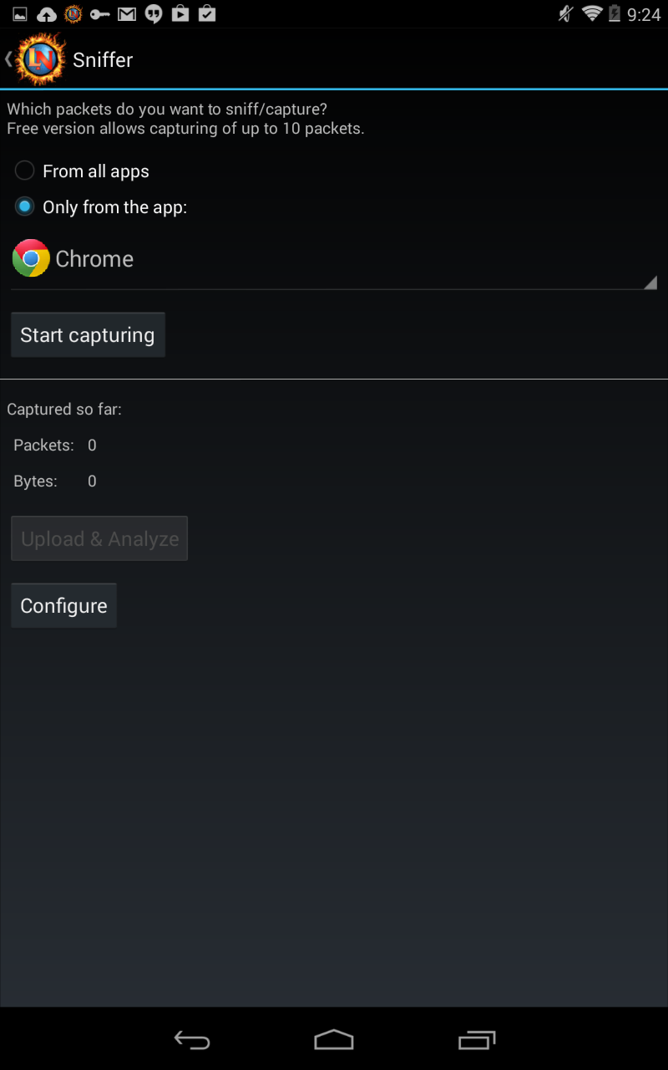Tap the Hangouts quote notification icon
The image size is (668, 1070).
pos(154,14)
